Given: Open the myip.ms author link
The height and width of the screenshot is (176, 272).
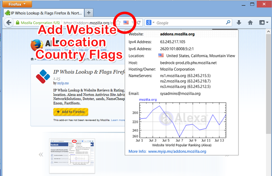Looking at the screenshot, I should tap(63, 83).
